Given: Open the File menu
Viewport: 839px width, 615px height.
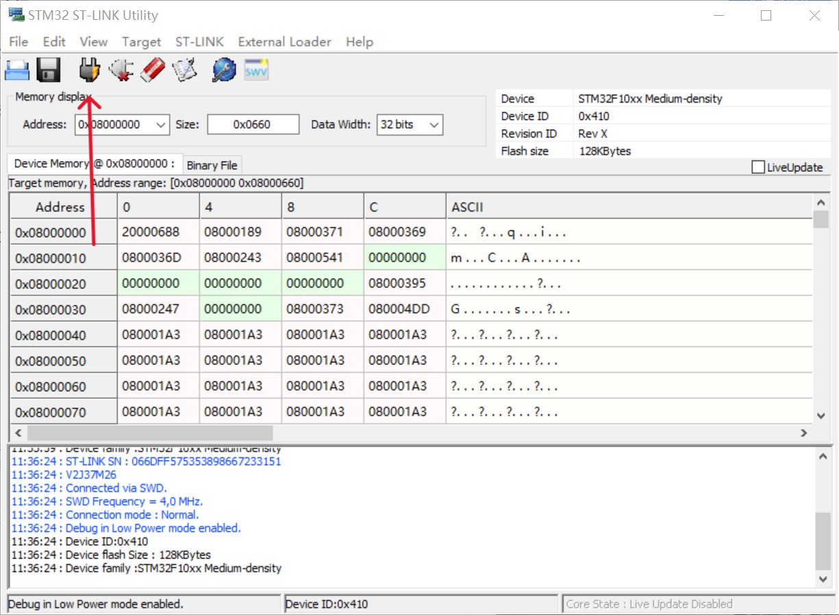Looking at the screenshot, I should click(x=18, y=42).
